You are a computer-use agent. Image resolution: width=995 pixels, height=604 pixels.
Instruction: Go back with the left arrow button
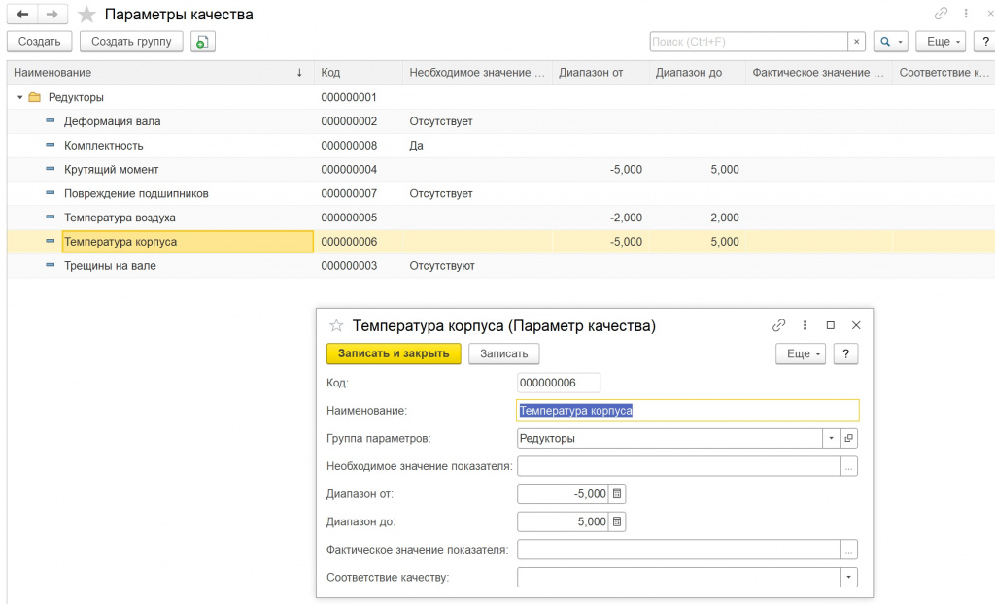click(22, 14)
